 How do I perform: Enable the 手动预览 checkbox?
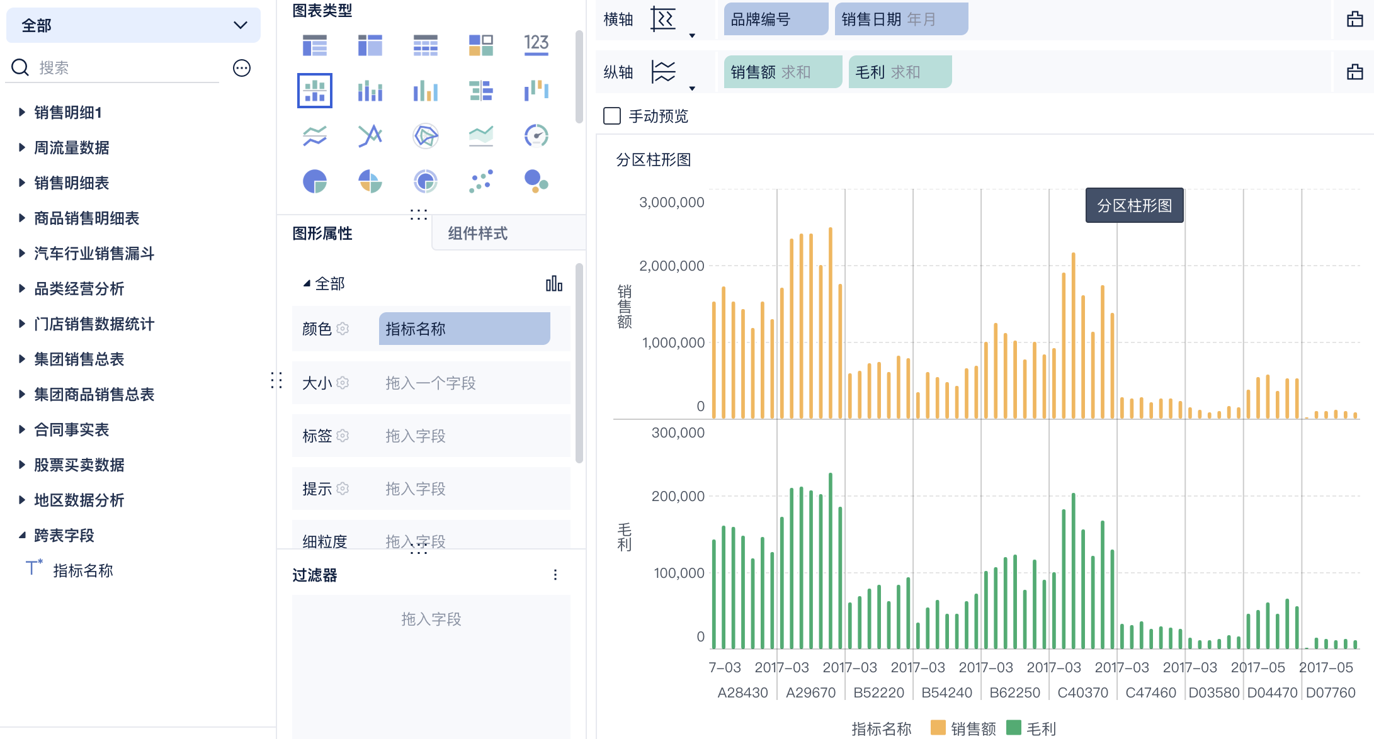[612, 116]
